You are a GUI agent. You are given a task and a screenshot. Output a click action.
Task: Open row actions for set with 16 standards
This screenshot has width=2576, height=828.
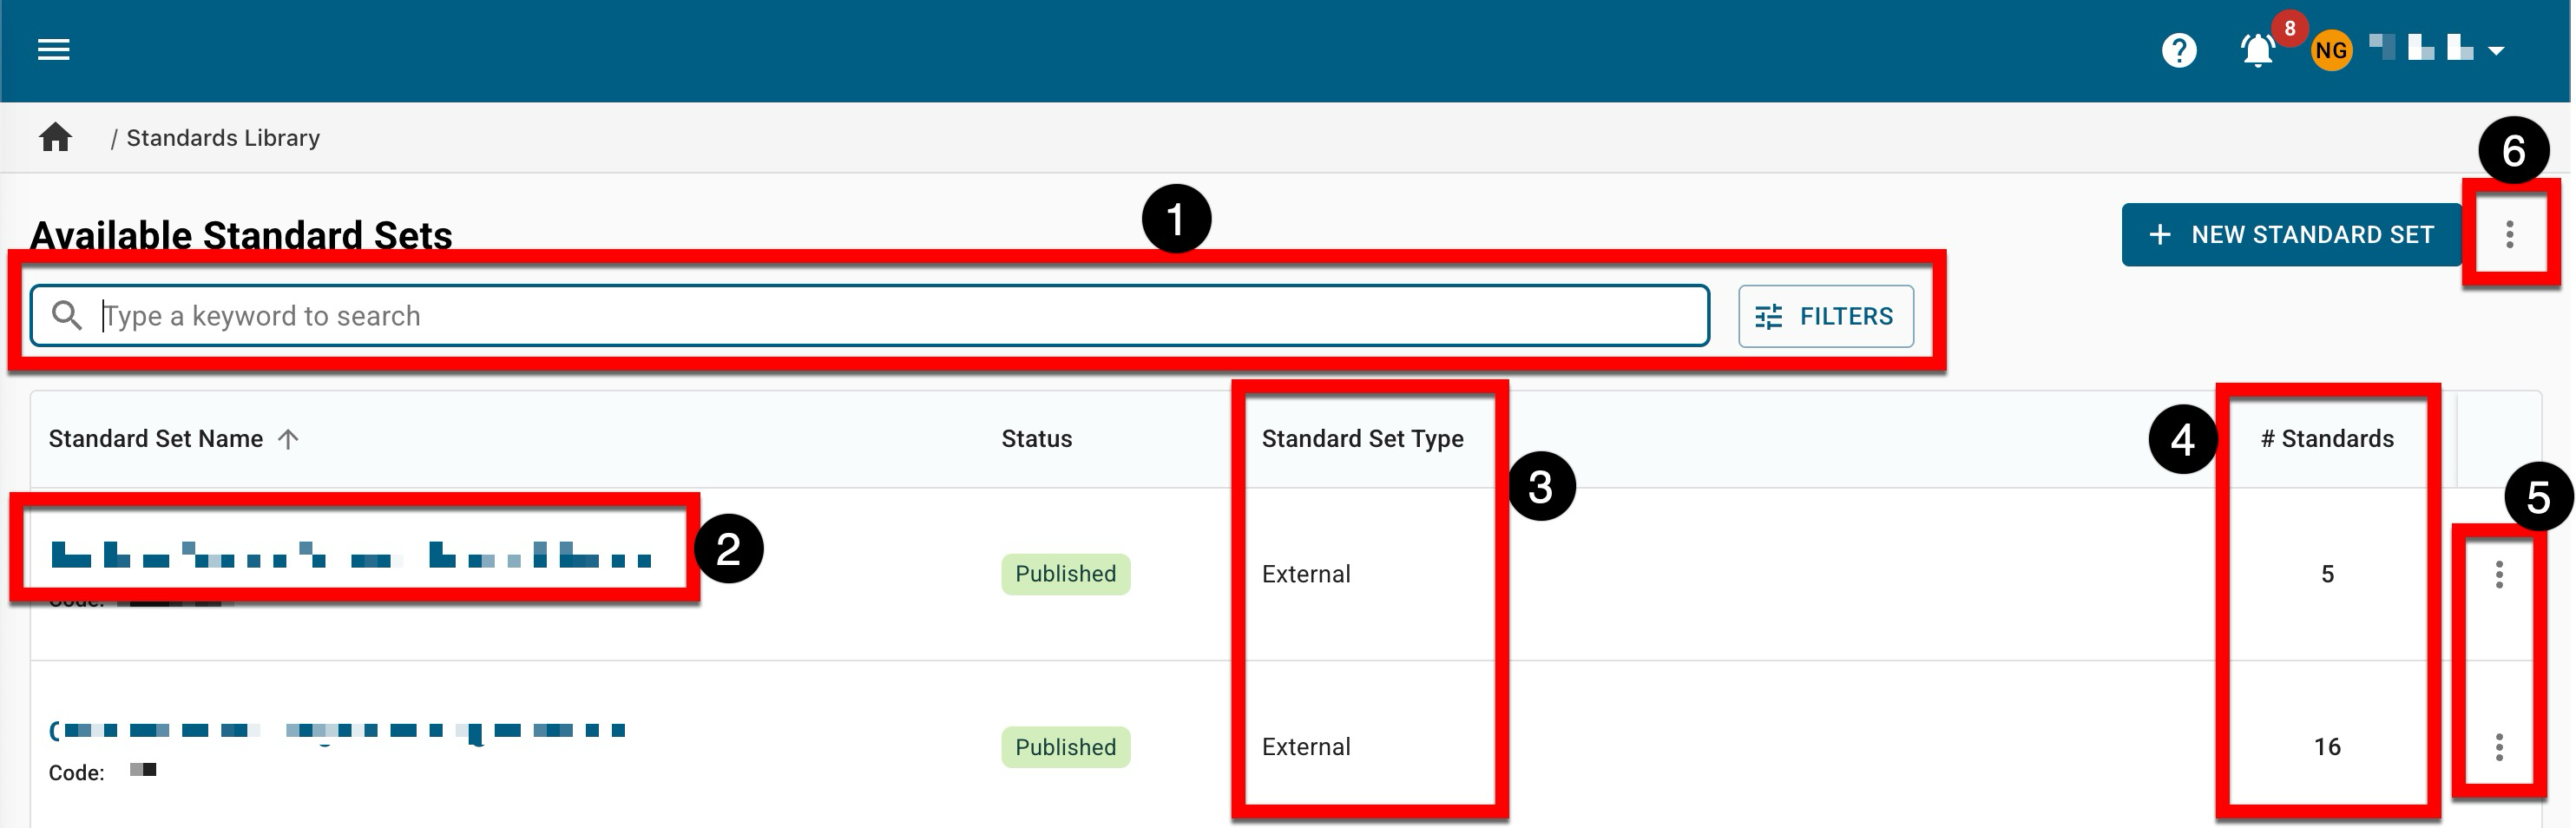pyautogui.click(x=2498, y=747)
